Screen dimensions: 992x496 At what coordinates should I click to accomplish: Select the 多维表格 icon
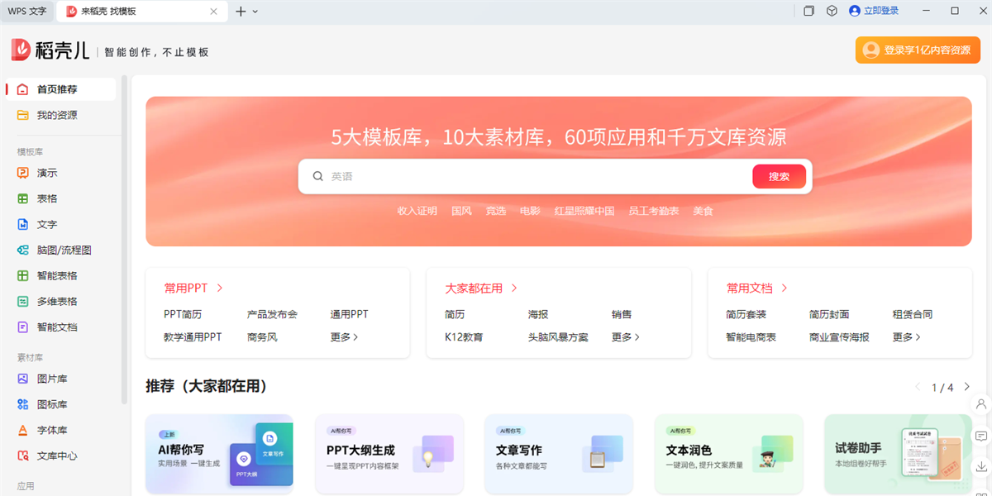[48, 301]
